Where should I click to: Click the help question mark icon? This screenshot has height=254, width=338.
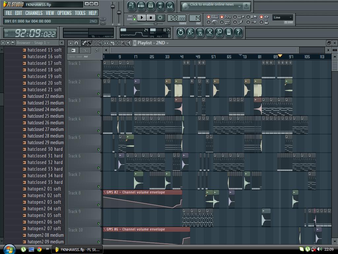pos(238,32)
